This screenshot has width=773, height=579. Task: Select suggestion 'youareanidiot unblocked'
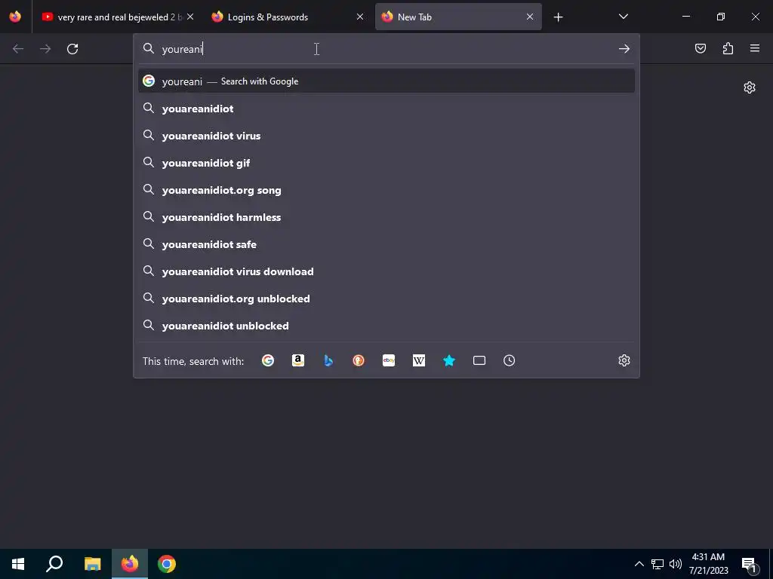(386, 326)
